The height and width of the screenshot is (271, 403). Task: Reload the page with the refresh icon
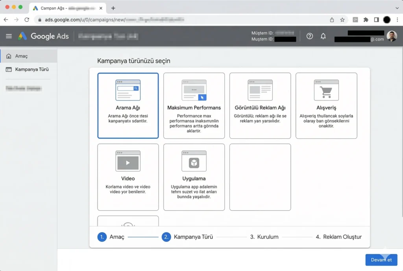[27, 19]
